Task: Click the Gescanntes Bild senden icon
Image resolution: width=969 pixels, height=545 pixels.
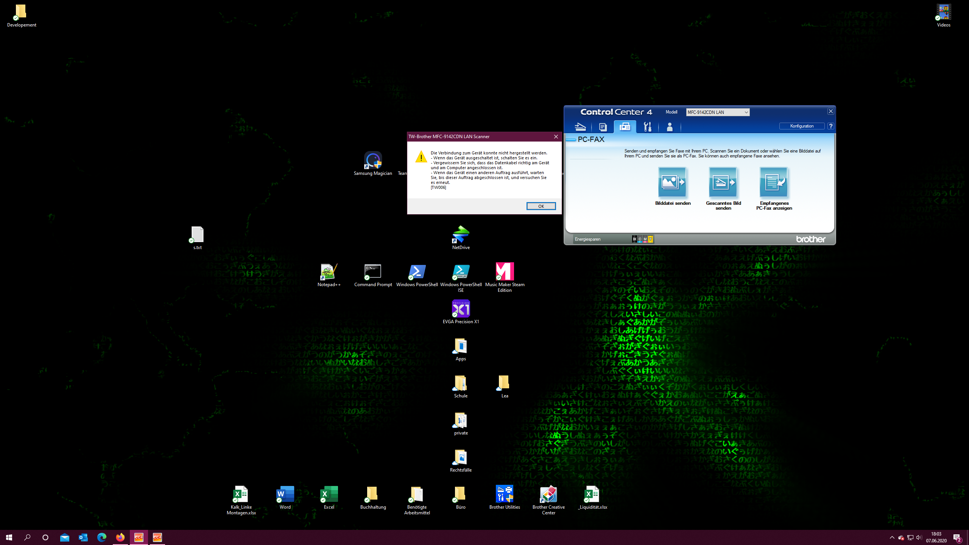Action: tap(723, 182)
